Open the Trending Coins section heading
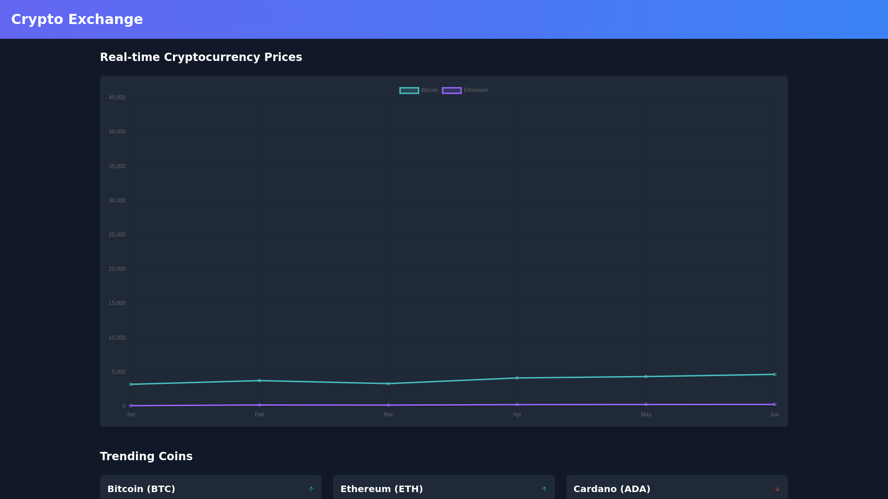This screenshot has width=888, height=499. (x=146, y=456)
